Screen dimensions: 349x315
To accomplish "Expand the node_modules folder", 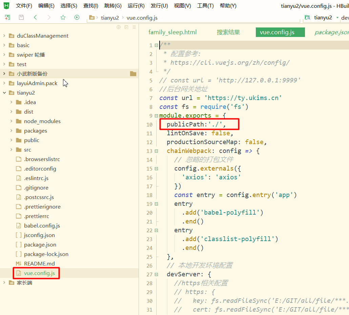I will [11, 121].
